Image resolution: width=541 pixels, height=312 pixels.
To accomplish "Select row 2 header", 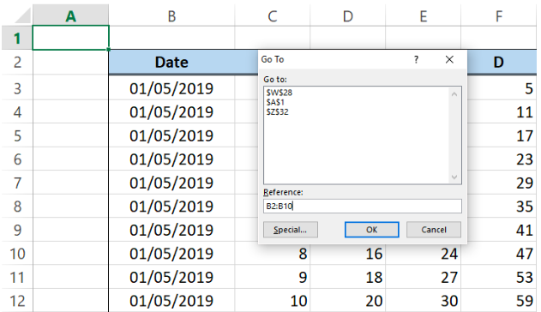I will coord(17,62).
